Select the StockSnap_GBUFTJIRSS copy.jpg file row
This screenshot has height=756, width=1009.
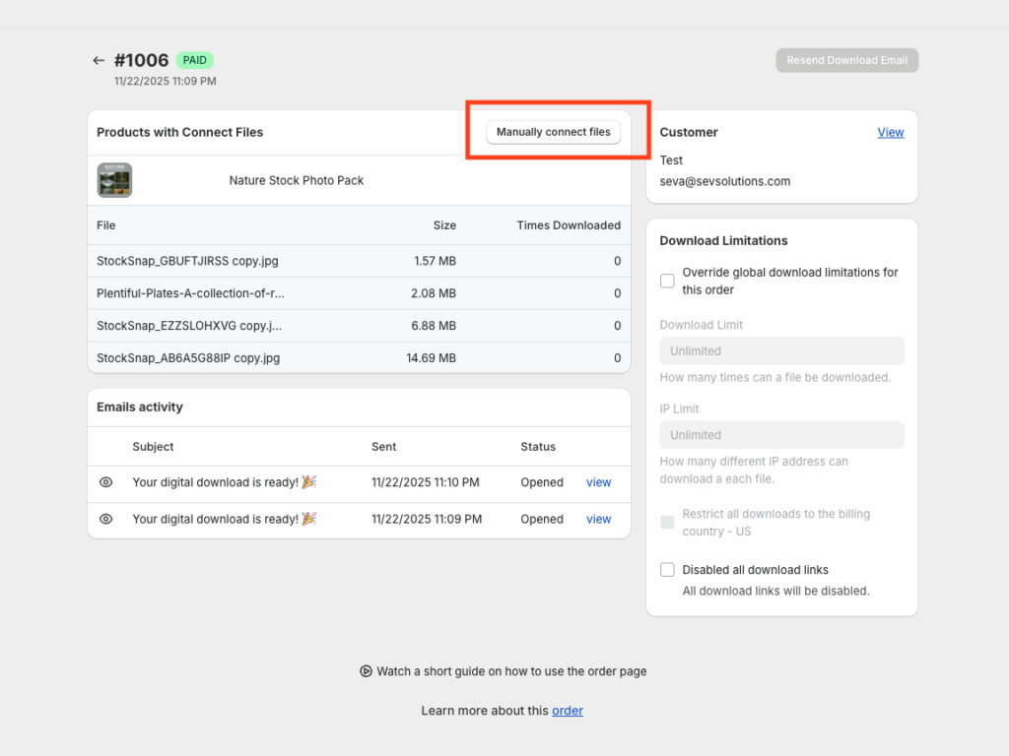point(187,261)
